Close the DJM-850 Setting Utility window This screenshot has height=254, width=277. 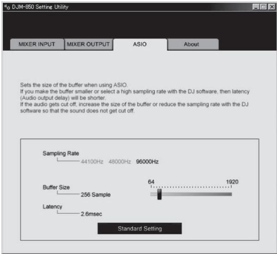(x=272, y=7)
